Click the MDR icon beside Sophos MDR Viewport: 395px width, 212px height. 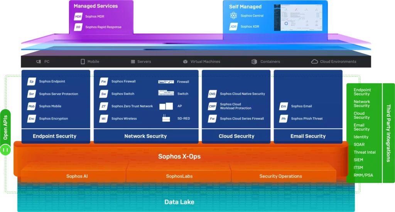point(78,17)
